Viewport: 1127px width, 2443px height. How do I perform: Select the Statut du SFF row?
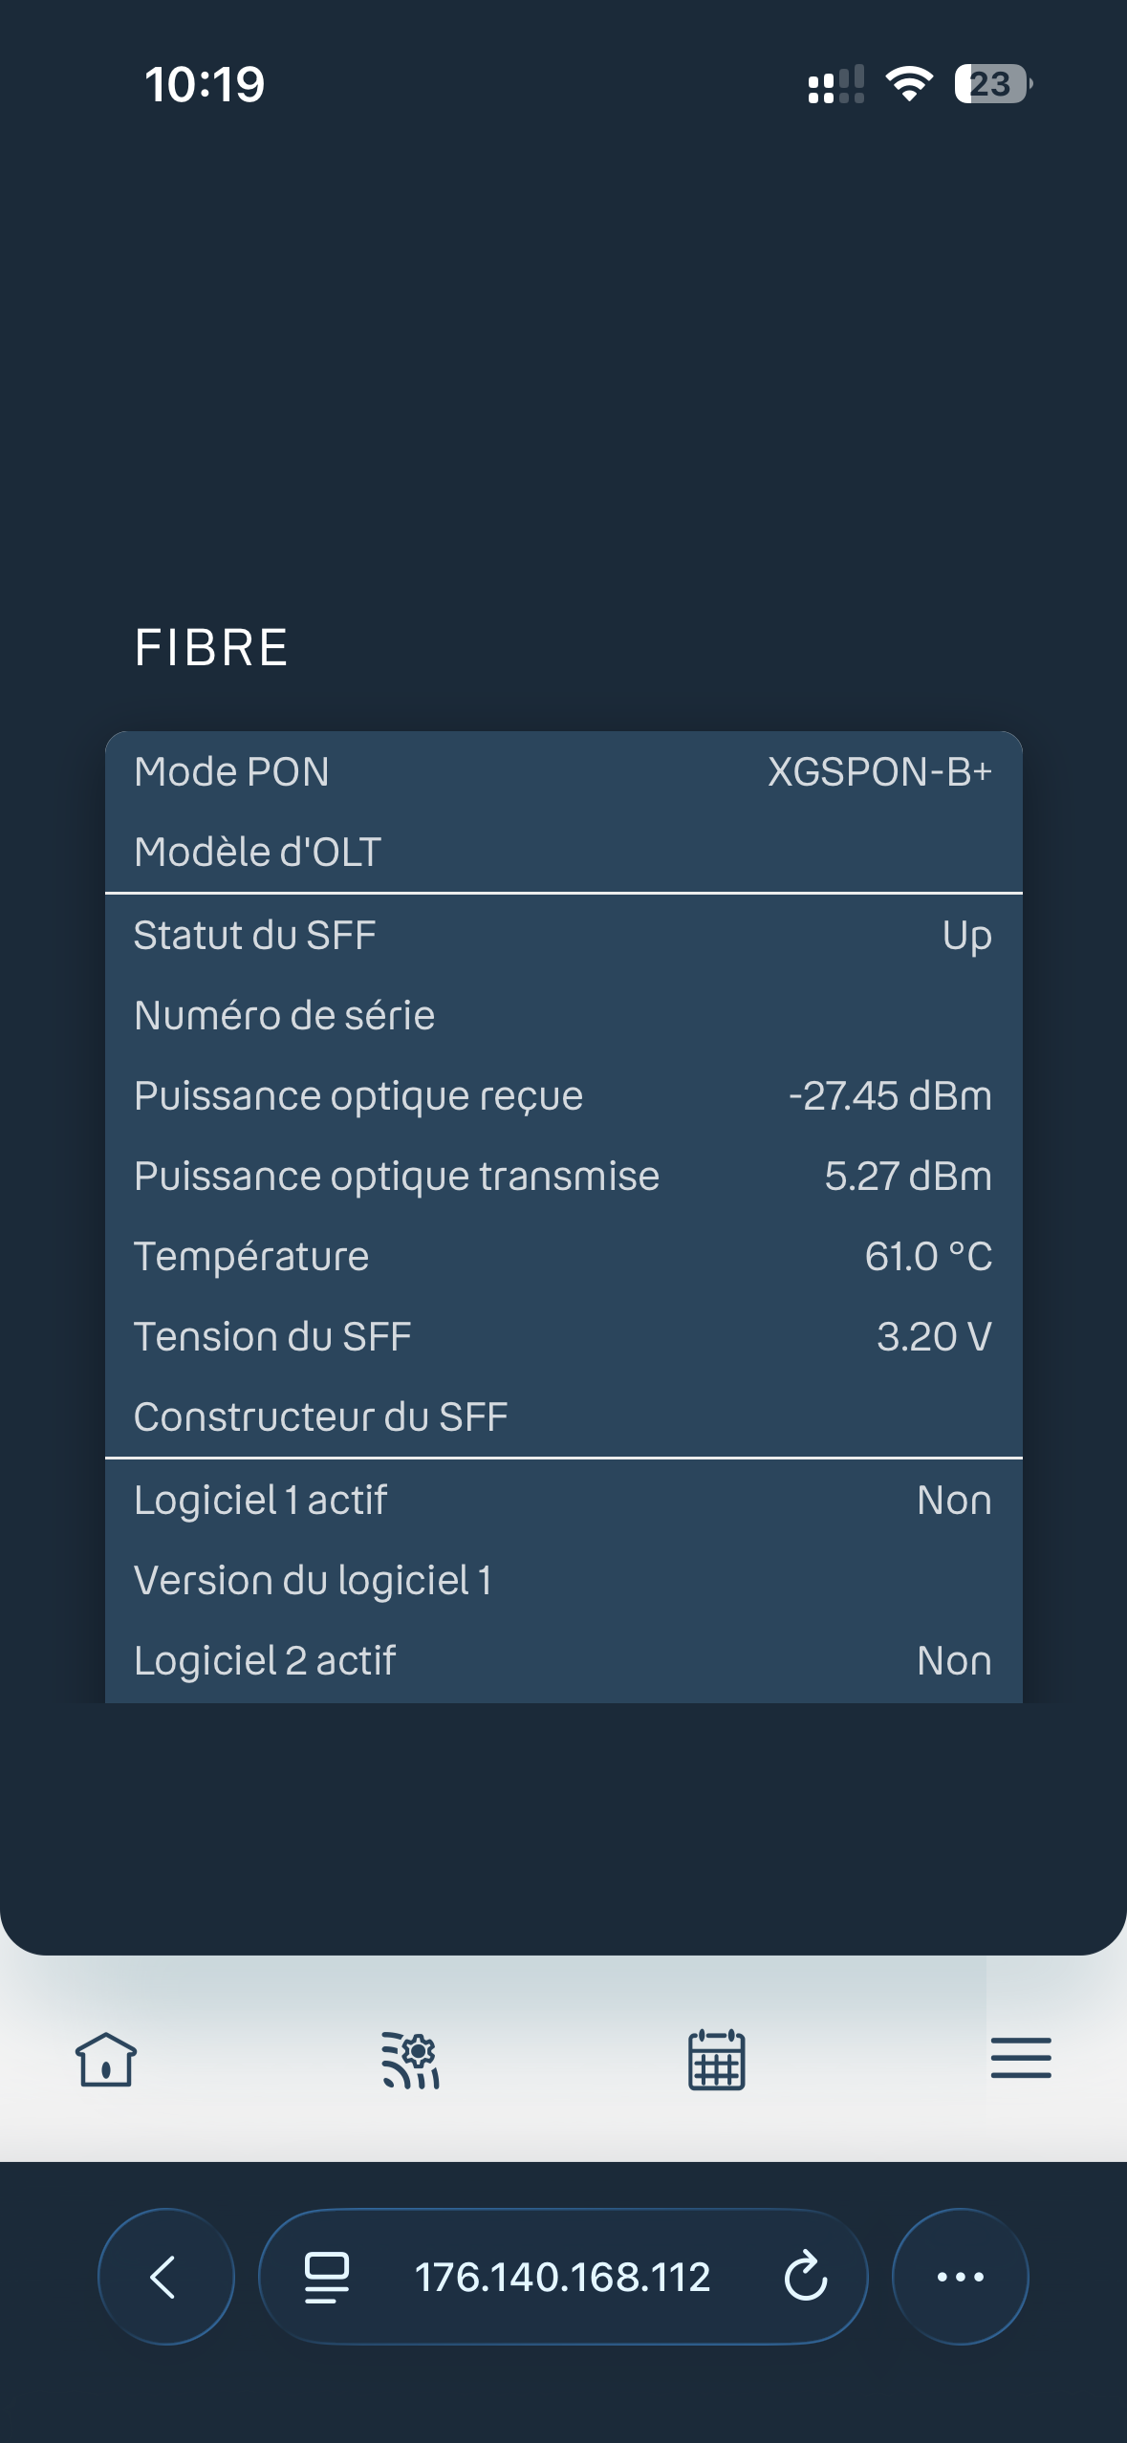pyautogui.click(x=564, y=935)
